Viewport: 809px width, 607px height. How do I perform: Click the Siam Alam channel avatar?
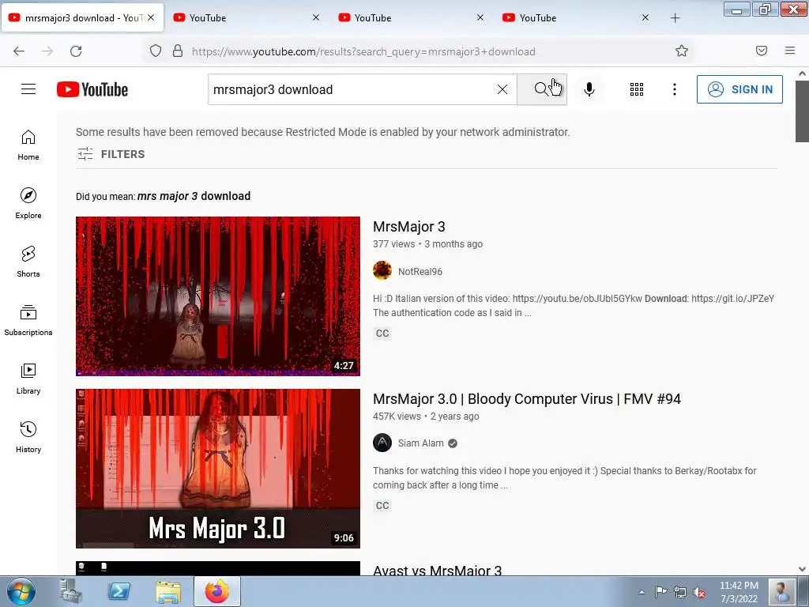(382, 443)
